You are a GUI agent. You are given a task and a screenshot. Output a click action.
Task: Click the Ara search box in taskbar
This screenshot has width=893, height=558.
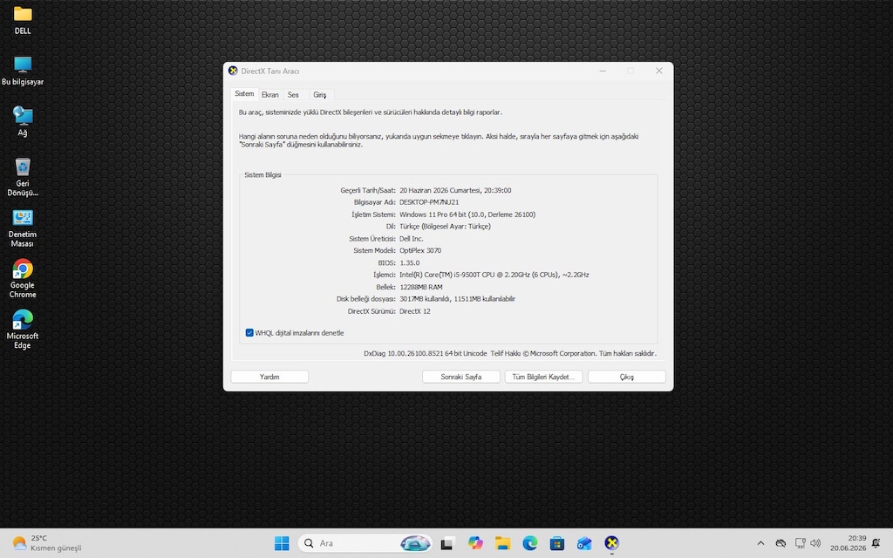coord(365,543)
